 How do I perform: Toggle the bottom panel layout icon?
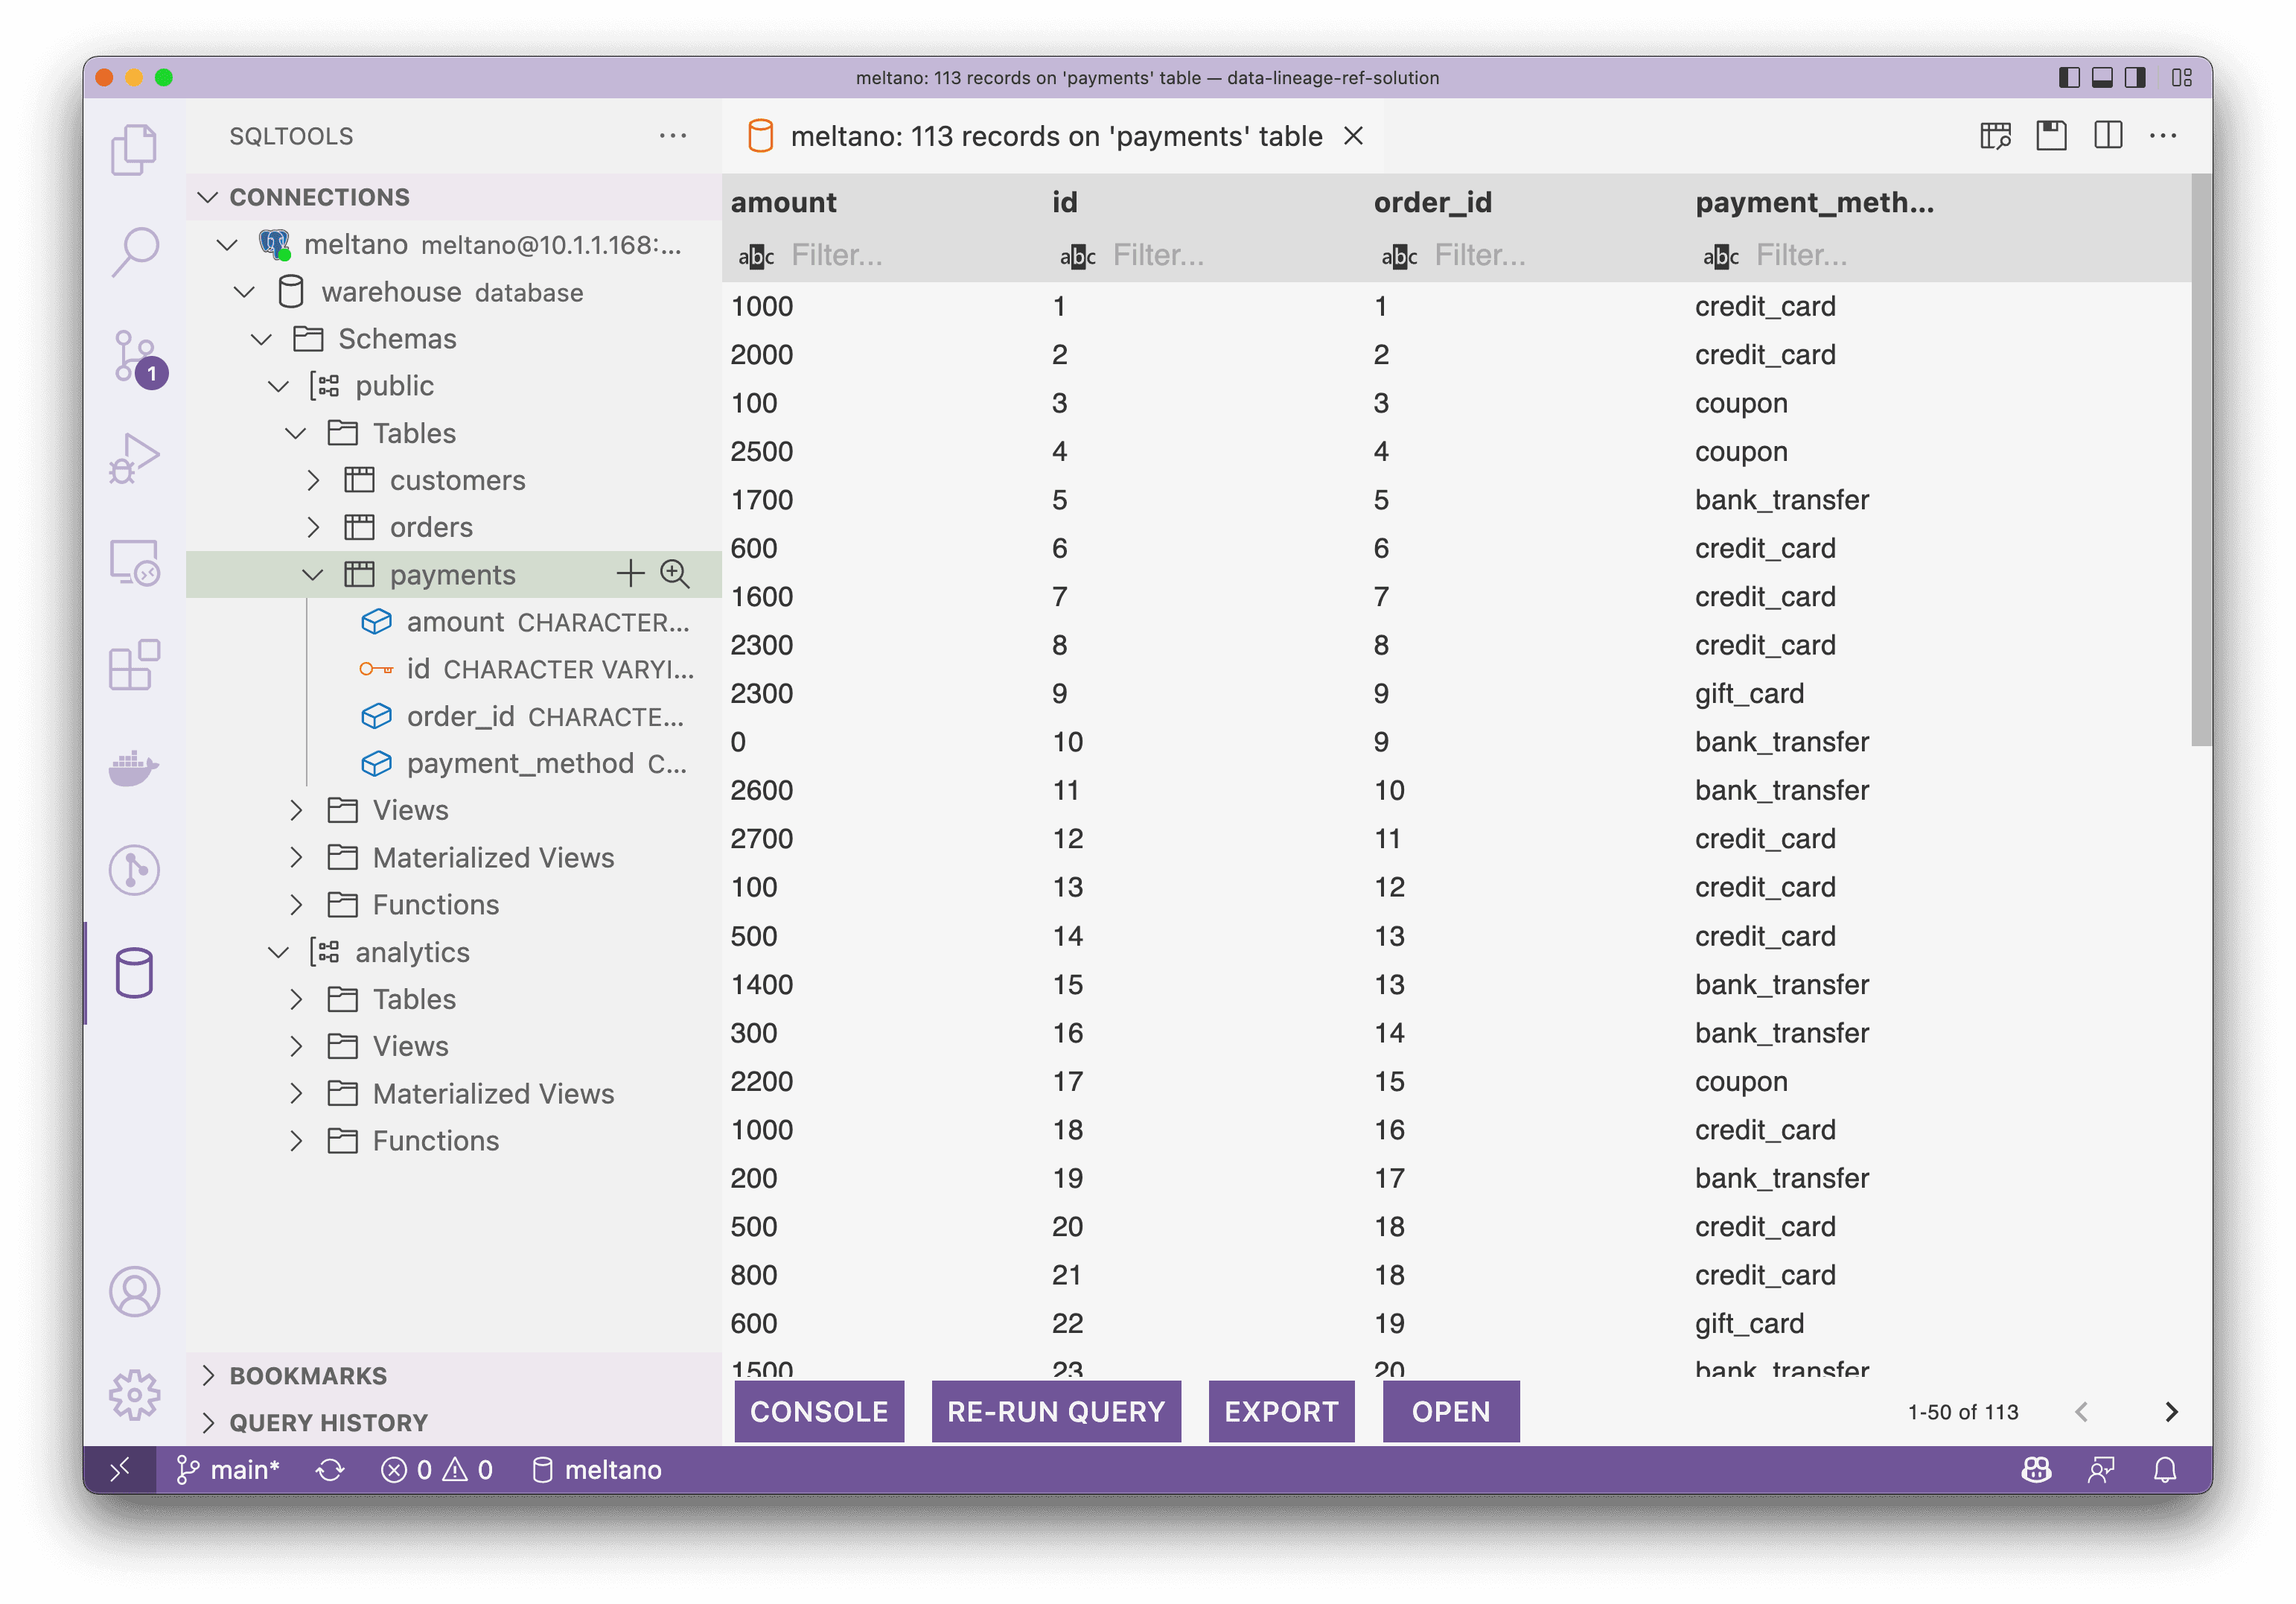coord(2102,78)
